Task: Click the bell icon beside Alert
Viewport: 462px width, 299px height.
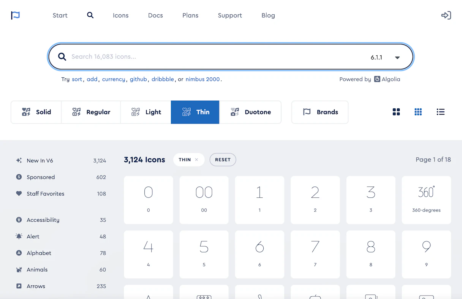Action: point(19,236)
